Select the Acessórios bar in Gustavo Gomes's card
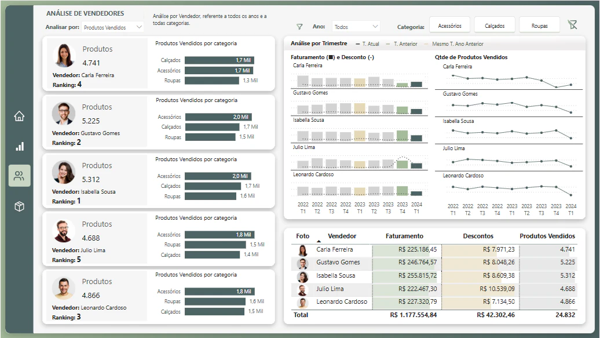This screenshot has height=338, width=600. click(x=218, y=117)
